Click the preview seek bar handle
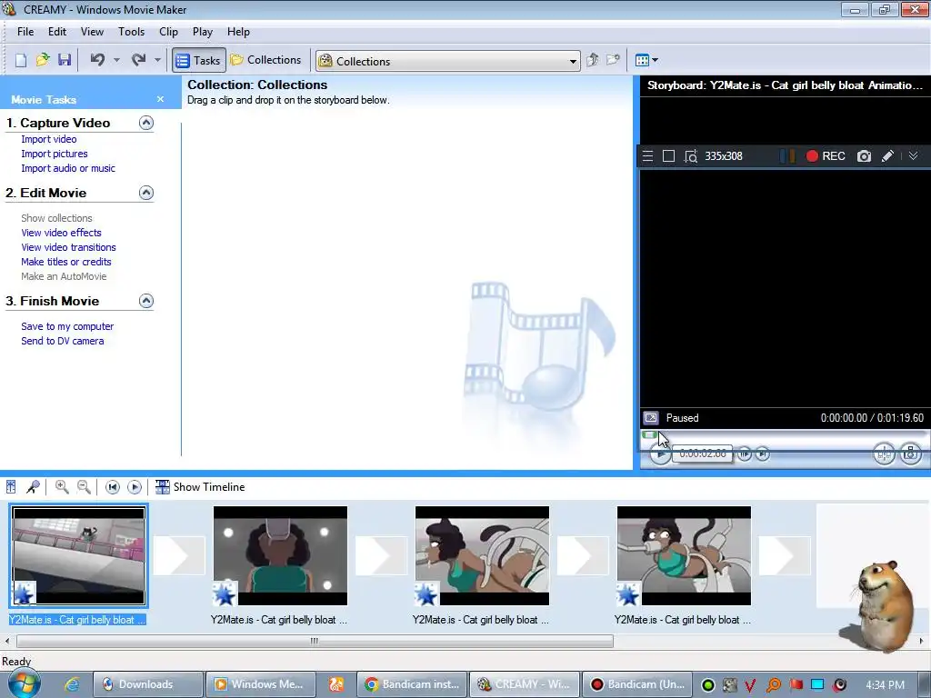Screen dimensions: 931x698 (x=649, y=435)
